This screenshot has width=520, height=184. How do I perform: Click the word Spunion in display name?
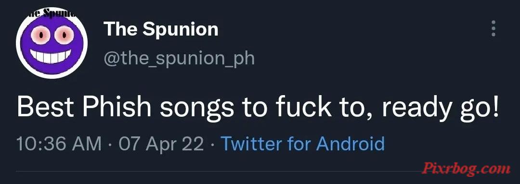pos(181,30)
